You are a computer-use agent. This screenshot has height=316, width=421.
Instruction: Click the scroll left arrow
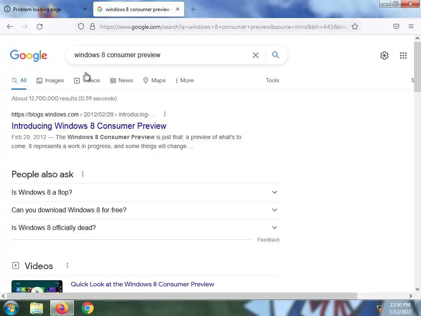pos(3,296)
